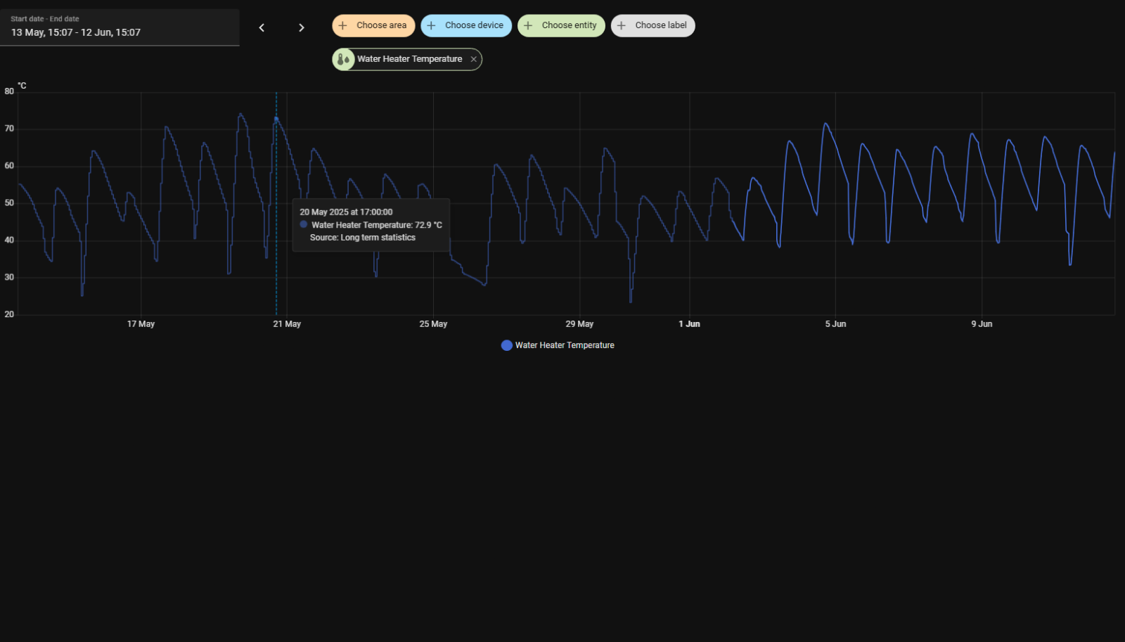
Task: Click the 72.9 °C tooltip reading
Action: pos(428,225)
